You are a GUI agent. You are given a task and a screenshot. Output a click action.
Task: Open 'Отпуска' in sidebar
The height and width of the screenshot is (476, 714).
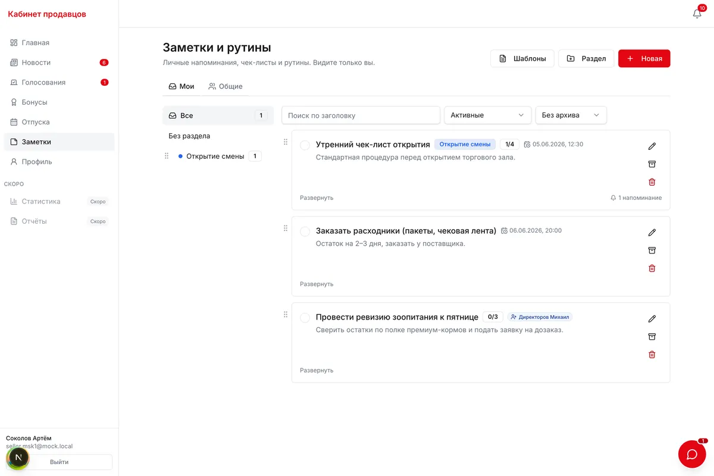coord(59,122)
